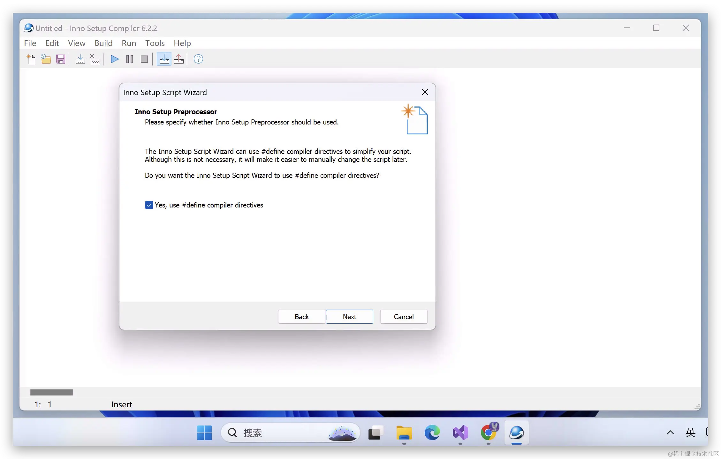Open the View menu

tap(77, 43)
